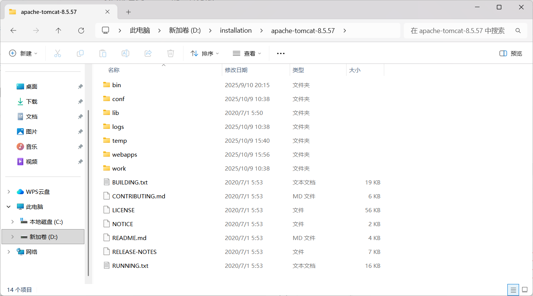Switch to details view icon in status bar
533x296 pixels.
pyautogui.click(x=513, y=290)
